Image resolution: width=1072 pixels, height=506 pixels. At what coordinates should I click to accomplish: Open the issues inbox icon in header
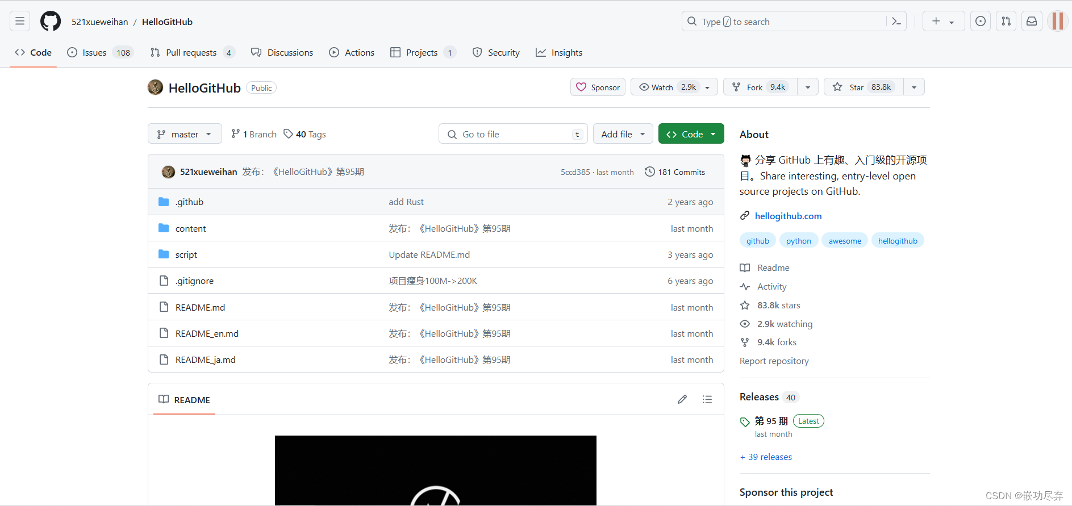pos(981,22)
